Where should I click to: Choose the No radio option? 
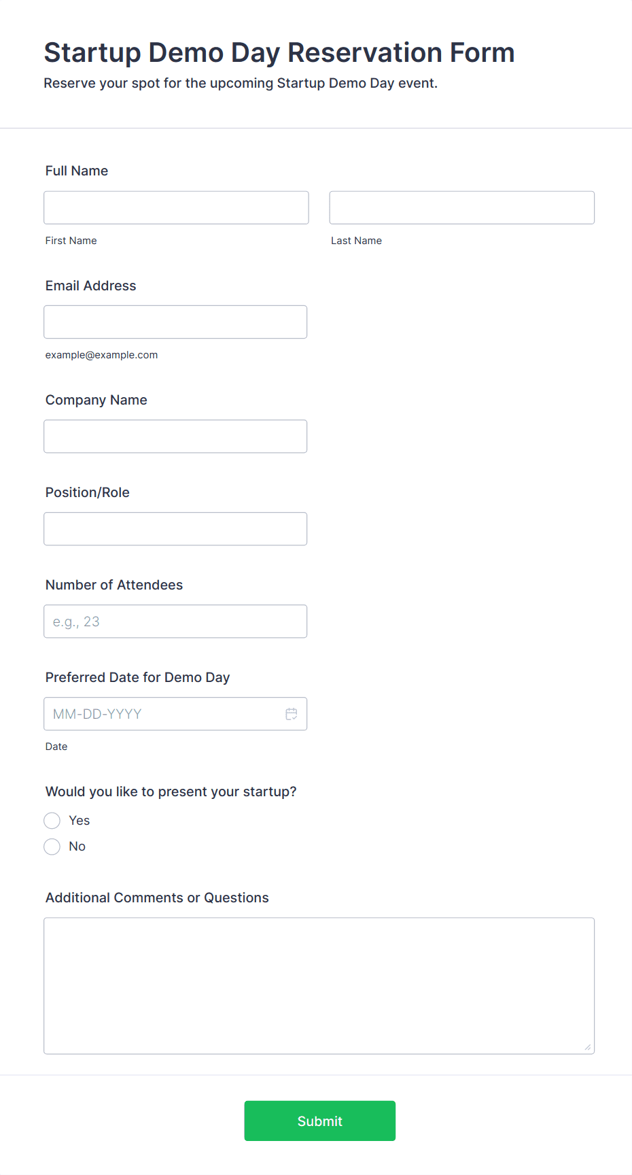coord(52,847)
